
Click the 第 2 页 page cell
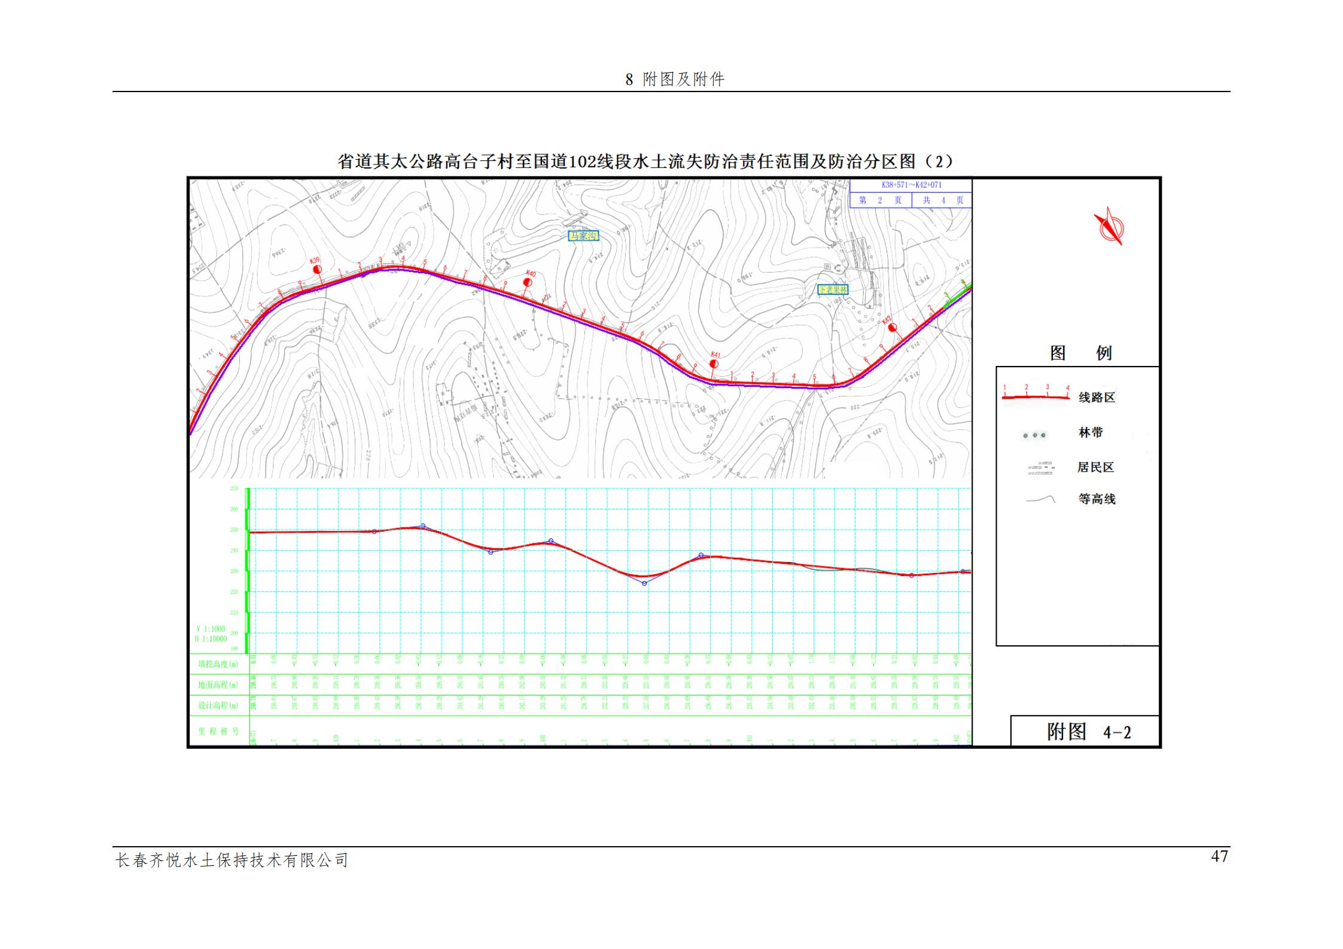pyautogui.click(x=880, y=200)
